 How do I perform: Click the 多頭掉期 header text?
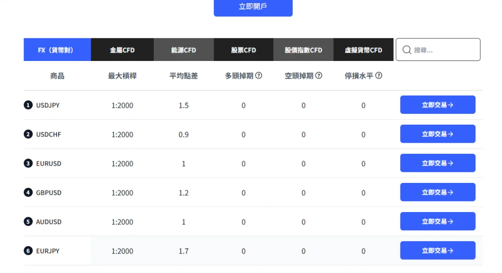pyautogui.click(x=239, y=76)
